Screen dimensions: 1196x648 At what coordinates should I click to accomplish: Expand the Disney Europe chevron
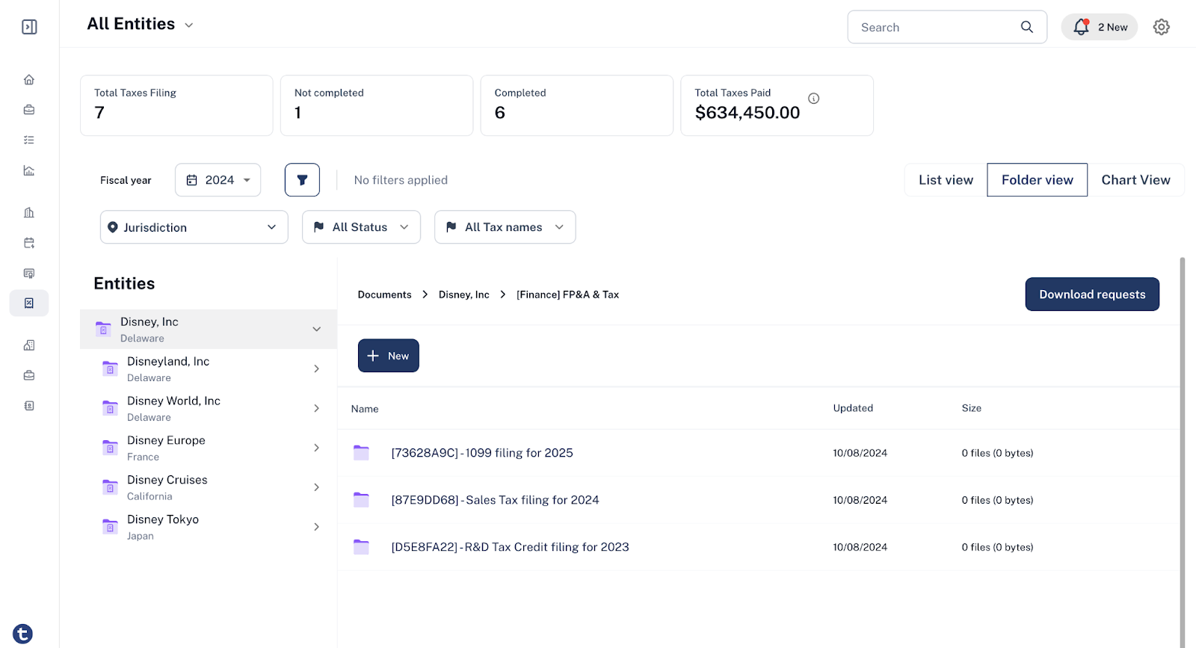316,448
